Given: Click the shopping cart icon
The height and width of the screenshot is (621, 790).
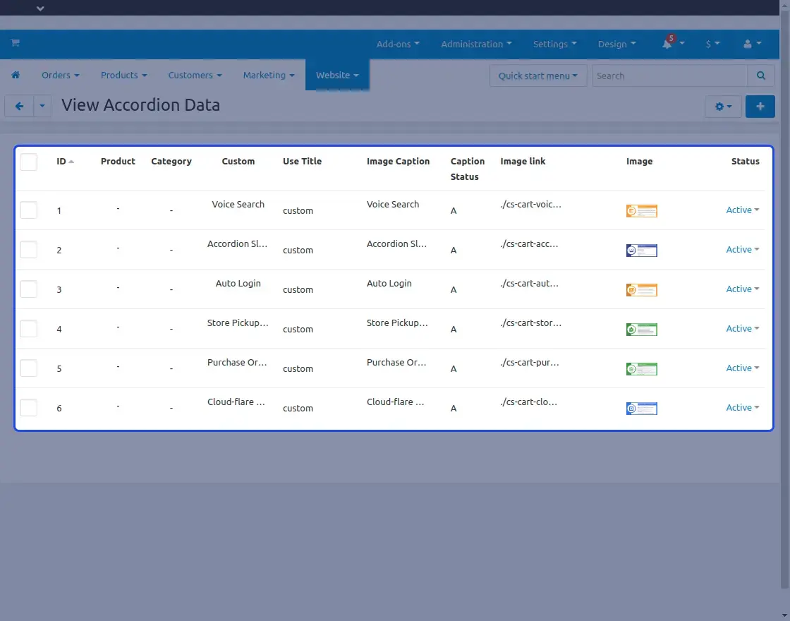Looking at the screenshot, I should pos(15,44).
